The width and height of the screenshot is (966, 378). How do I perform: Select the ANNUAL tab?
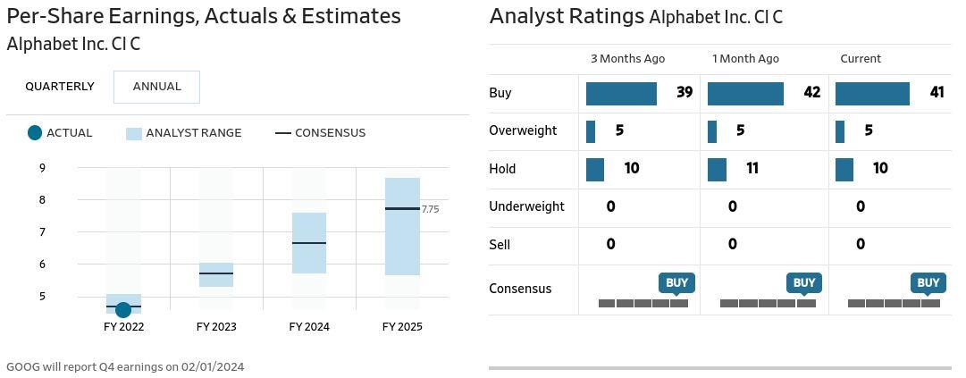pyautogui.click(x=156, y=87)
